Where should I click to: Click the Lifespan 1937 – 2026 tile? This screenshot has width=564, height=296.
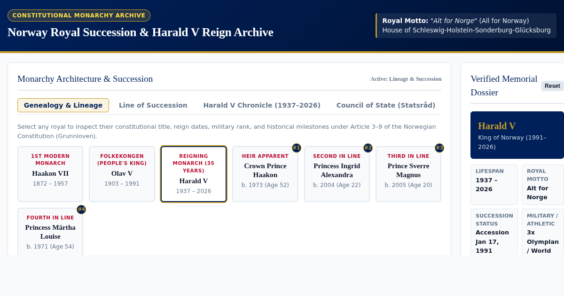(x=494, y=185)
